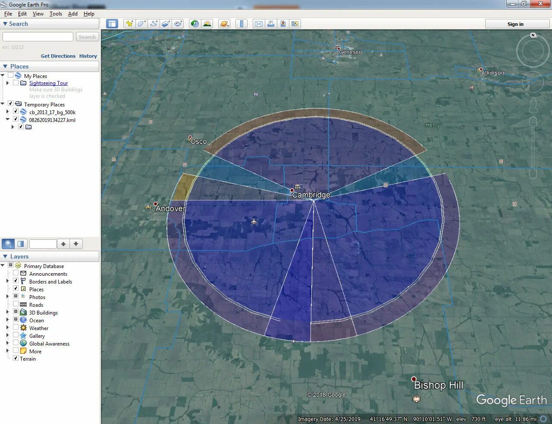Open the View menu

[38, 14]
